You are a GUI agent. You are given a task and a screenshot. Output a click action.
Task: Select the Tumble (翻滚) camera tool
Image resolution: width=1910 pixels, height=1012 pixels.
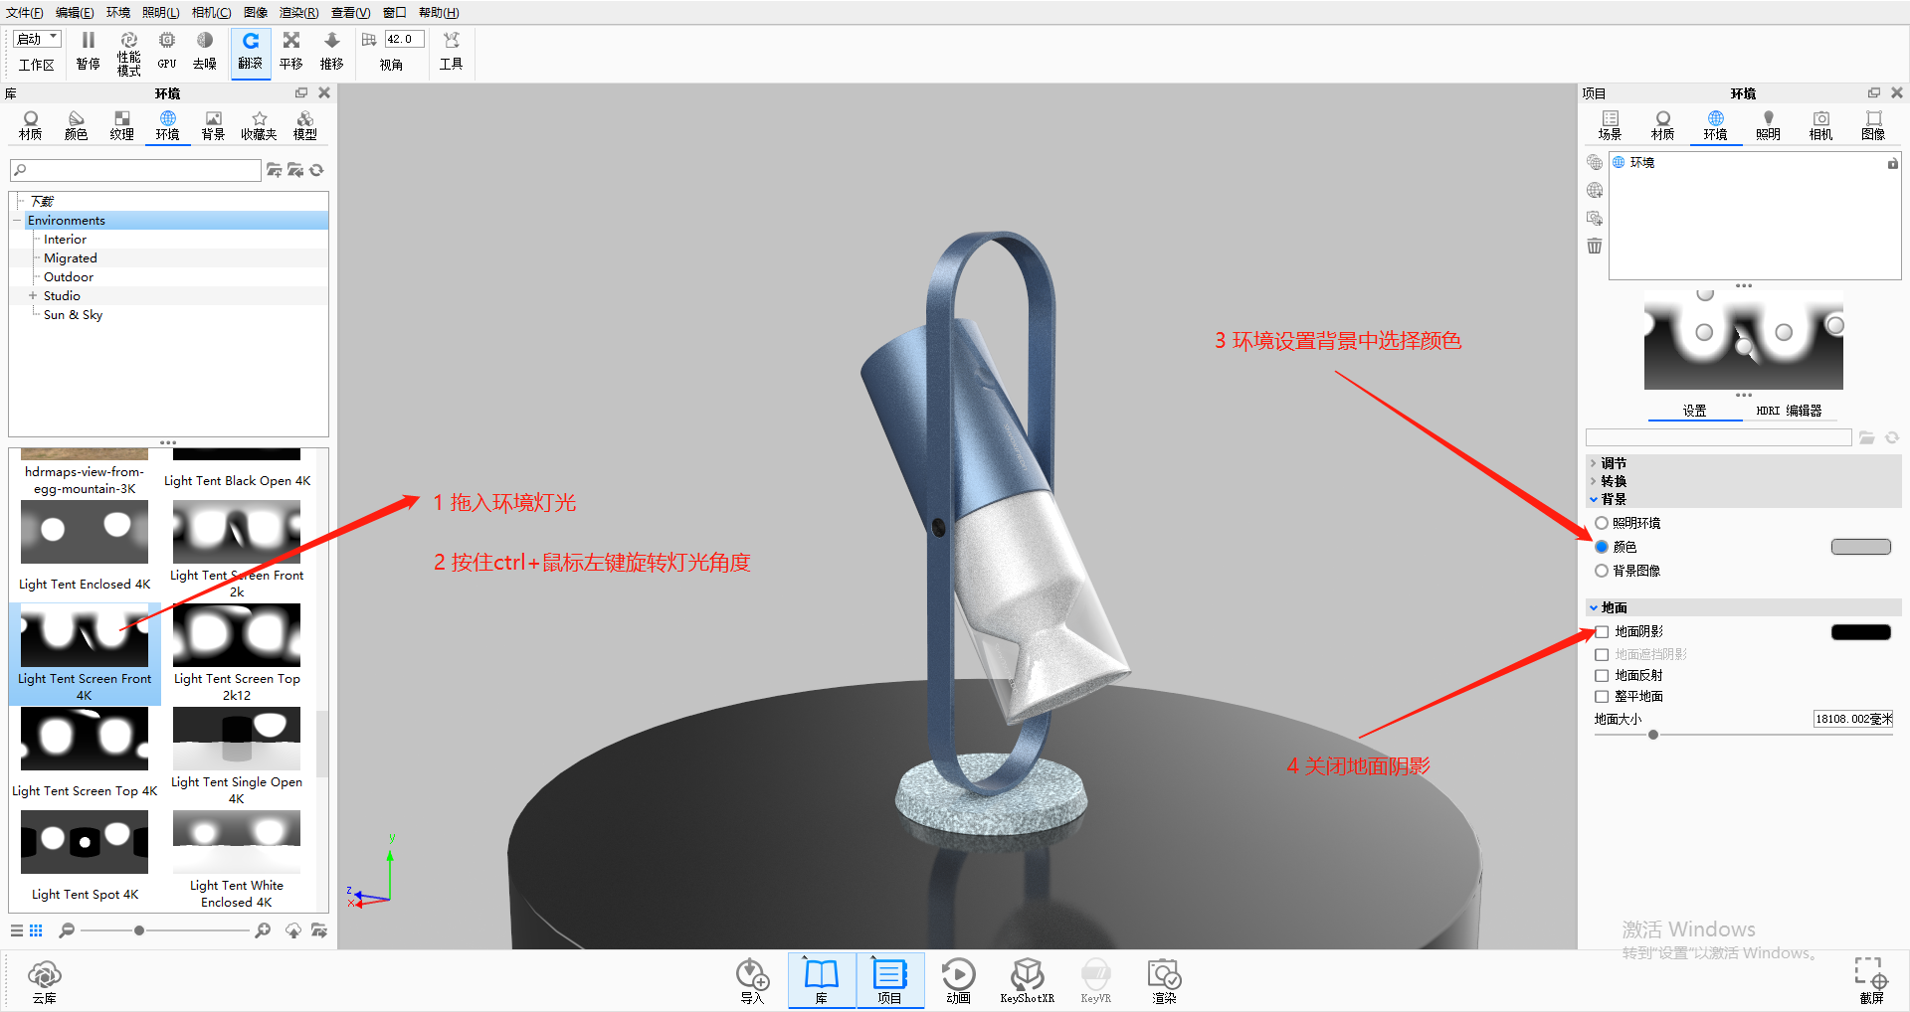point(251,52)
